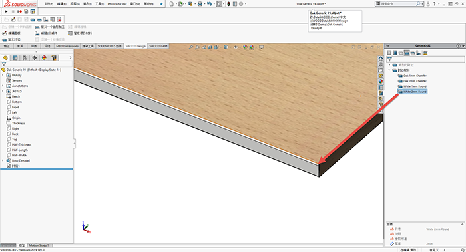Expand the Annotations tree node

(3, 86)
